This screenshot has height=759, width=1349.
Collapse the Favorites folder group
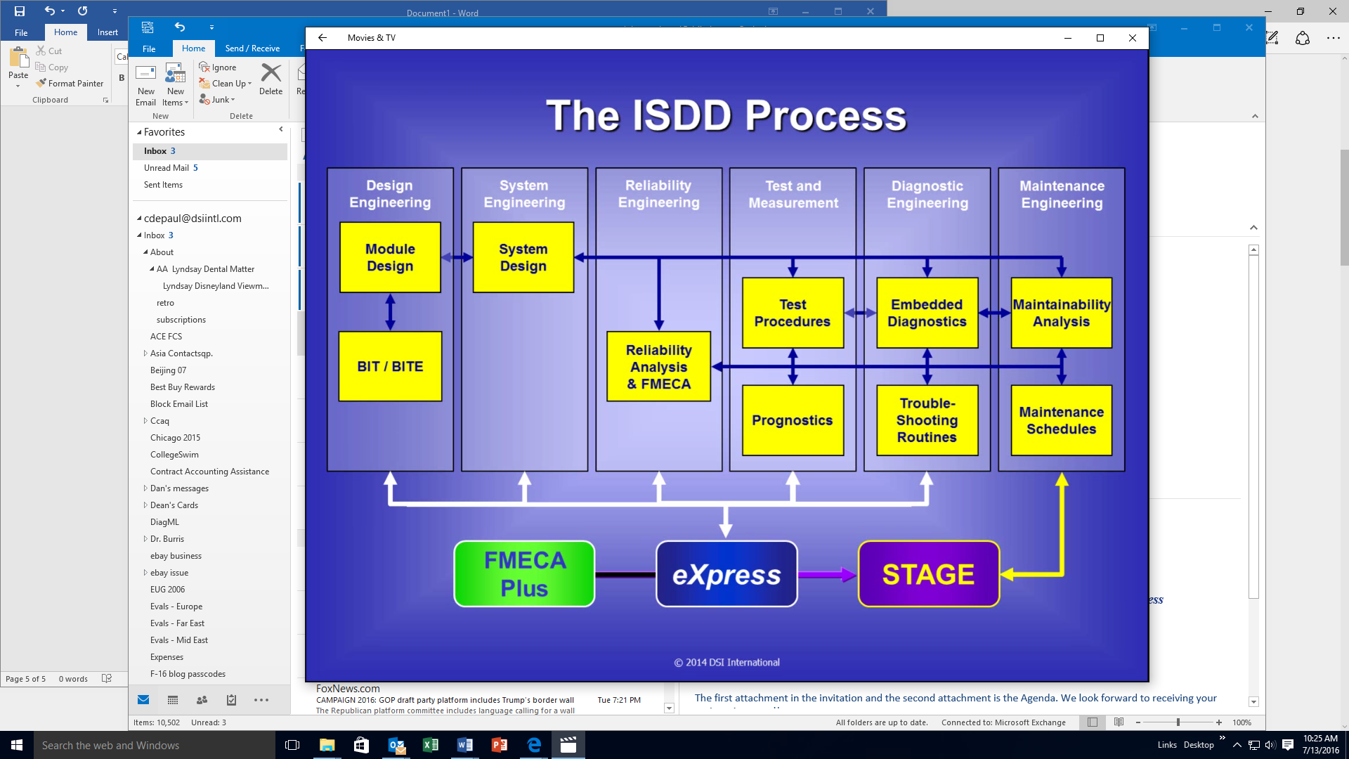(139, 132)
